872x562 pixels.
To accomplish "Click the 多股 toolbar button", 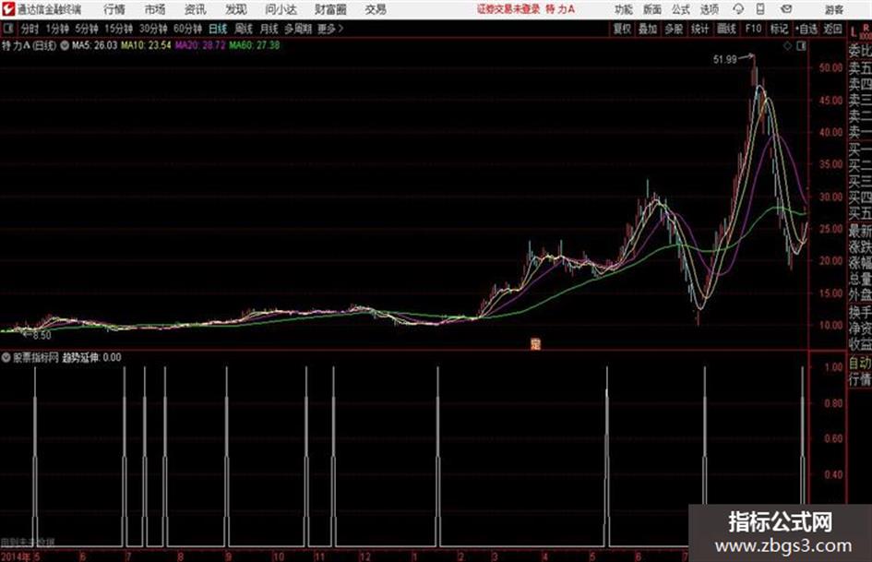I will coord(674,29).
